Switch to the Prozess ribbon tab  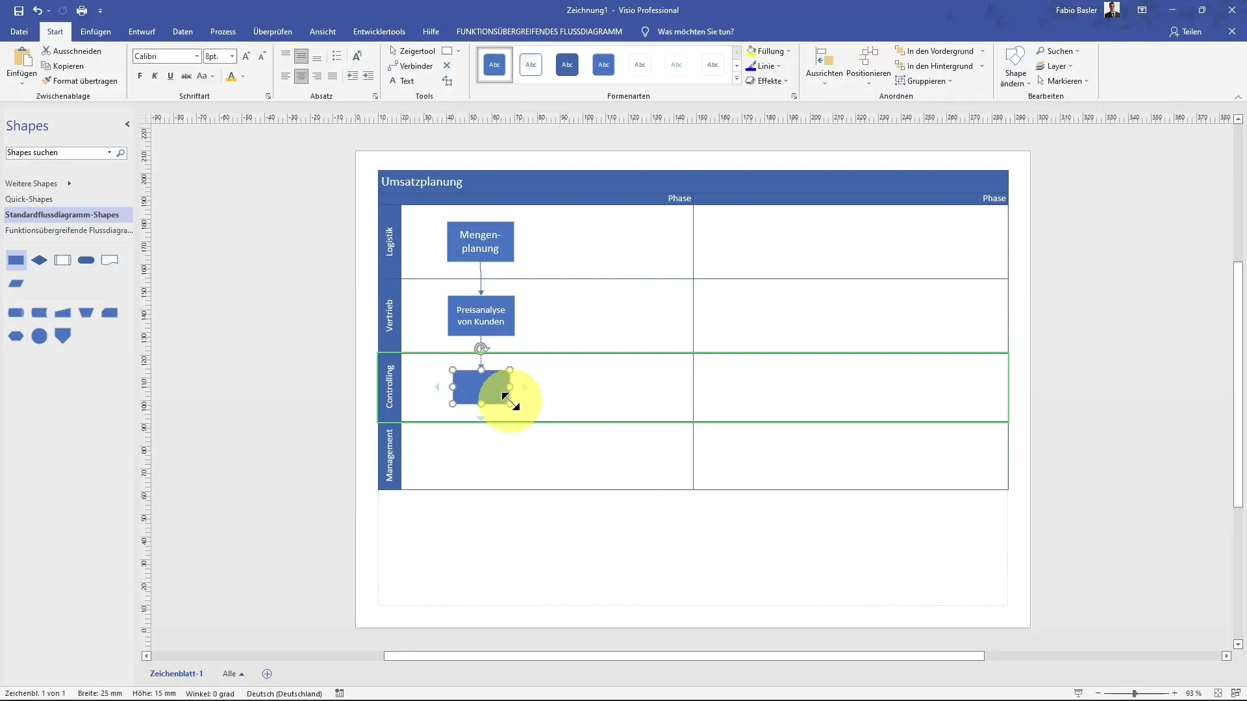(223, 31)
